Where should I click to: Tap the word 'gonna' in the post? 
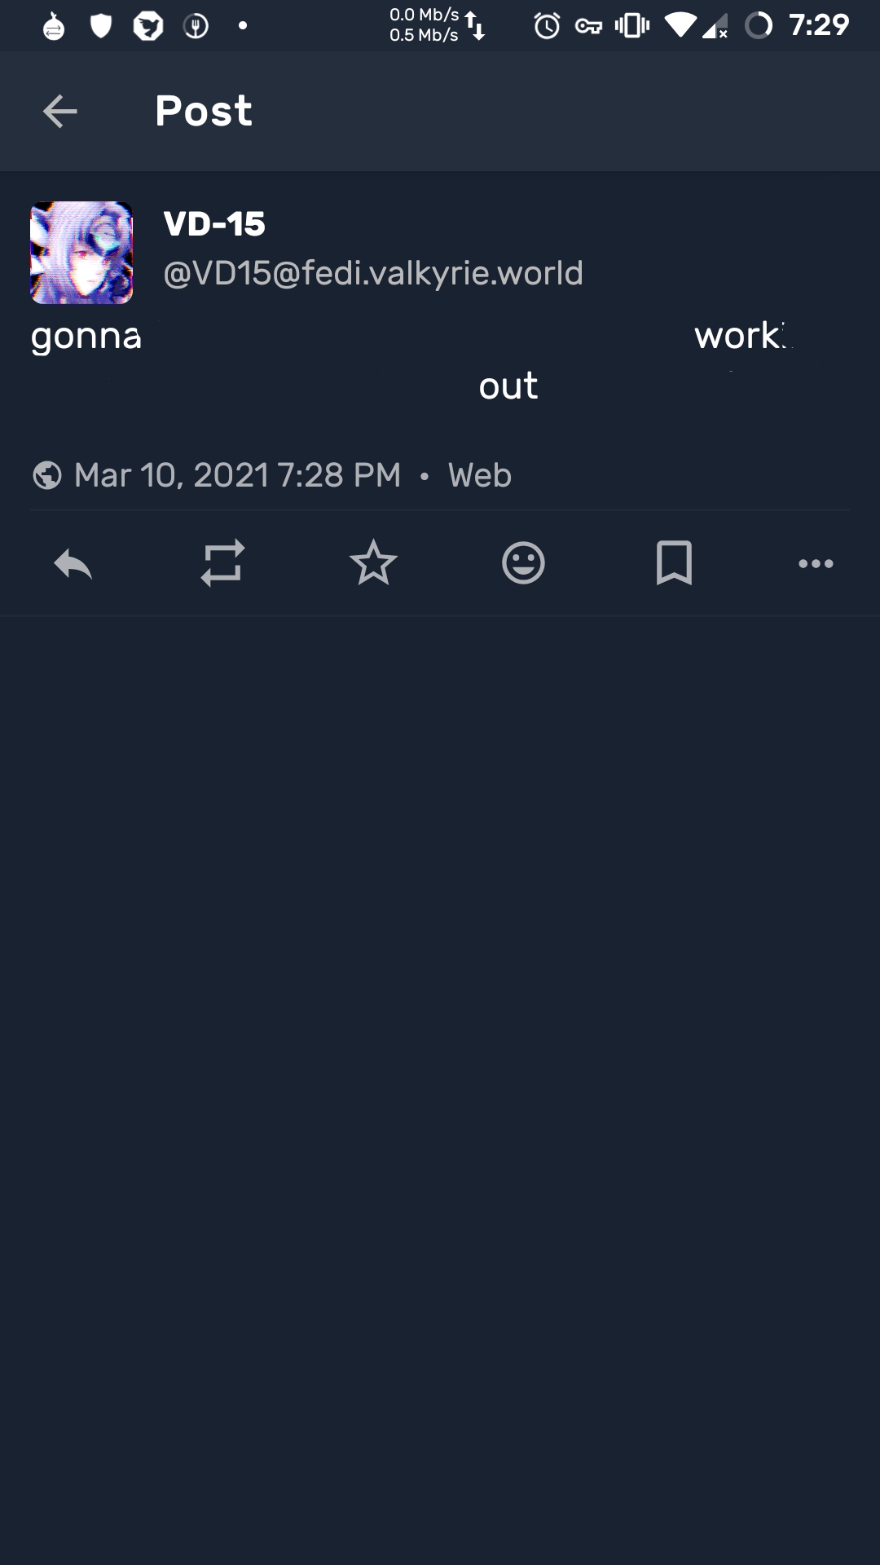coord(86,337)
